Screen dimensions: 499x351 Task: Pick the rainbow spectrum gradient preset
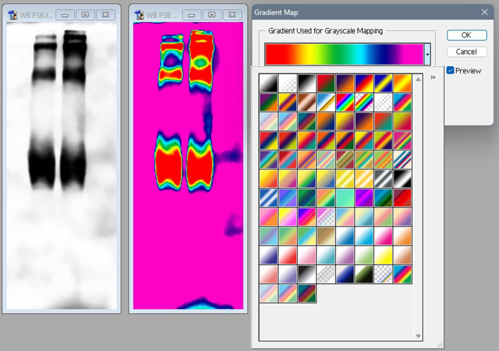point(345,103)
